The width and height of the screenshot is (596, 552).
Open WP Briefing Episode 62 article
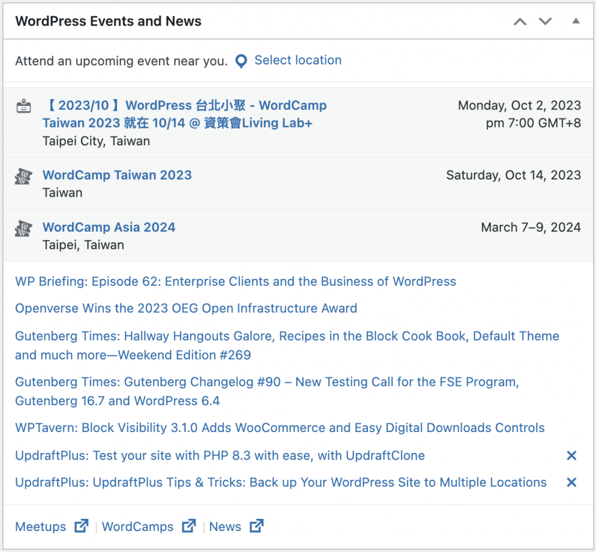tap(235, 281)
